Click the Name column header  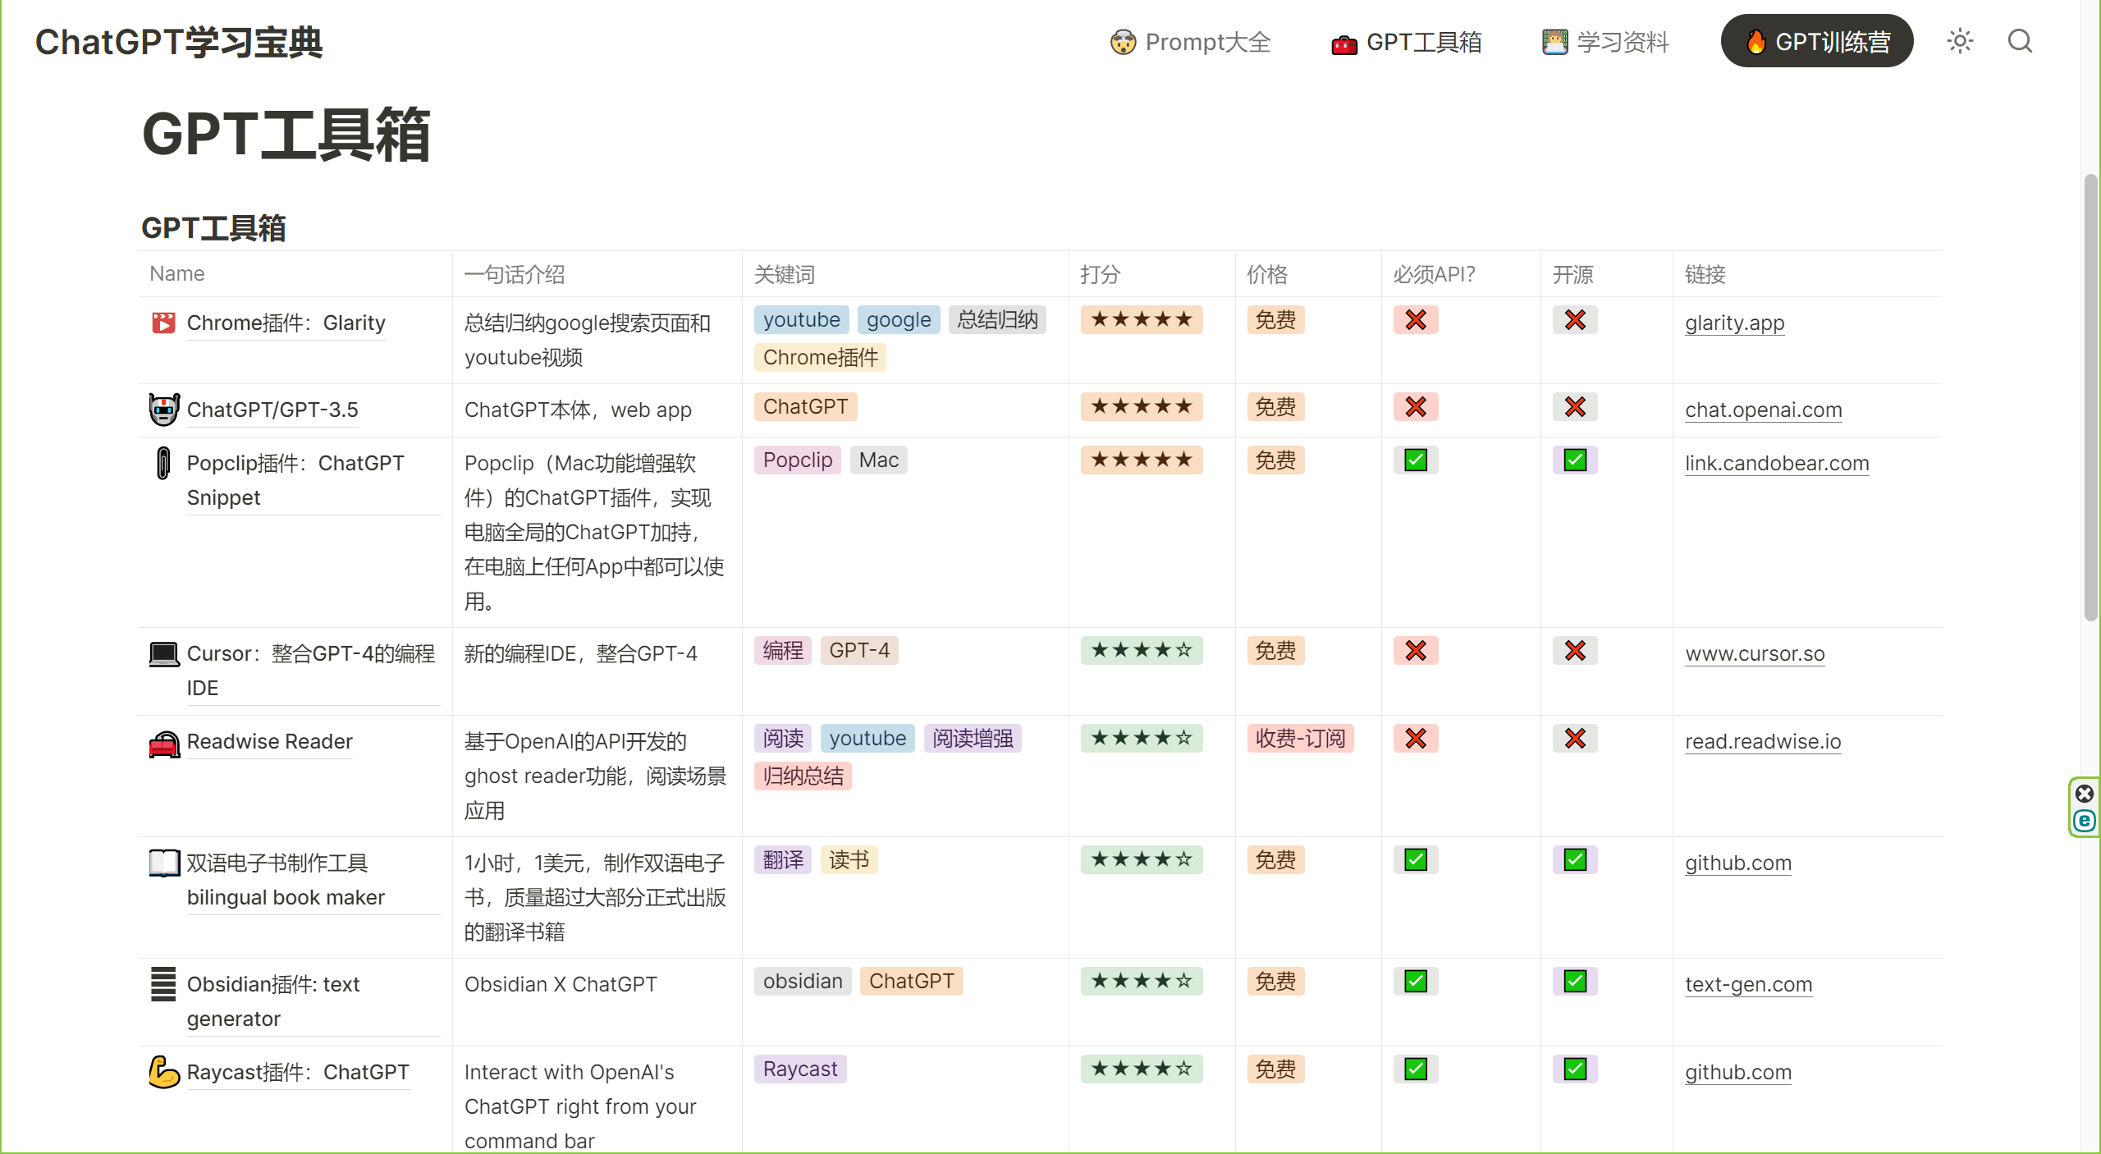(x=176, y=273)
